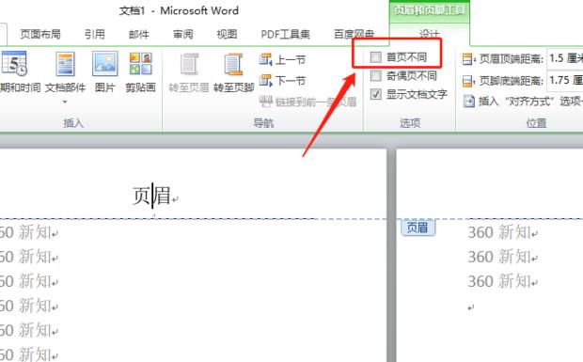583x362 pixels.
Task: Click the blue 页眉 tag on second page
Action: coord(418,228)
